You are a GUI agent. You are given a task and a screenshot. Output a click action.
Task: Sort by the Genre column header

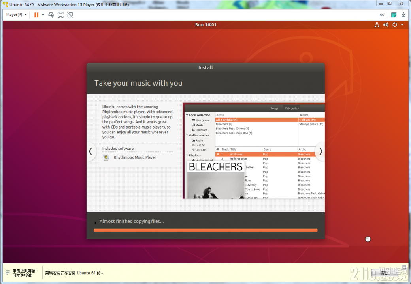click(268, 149)
